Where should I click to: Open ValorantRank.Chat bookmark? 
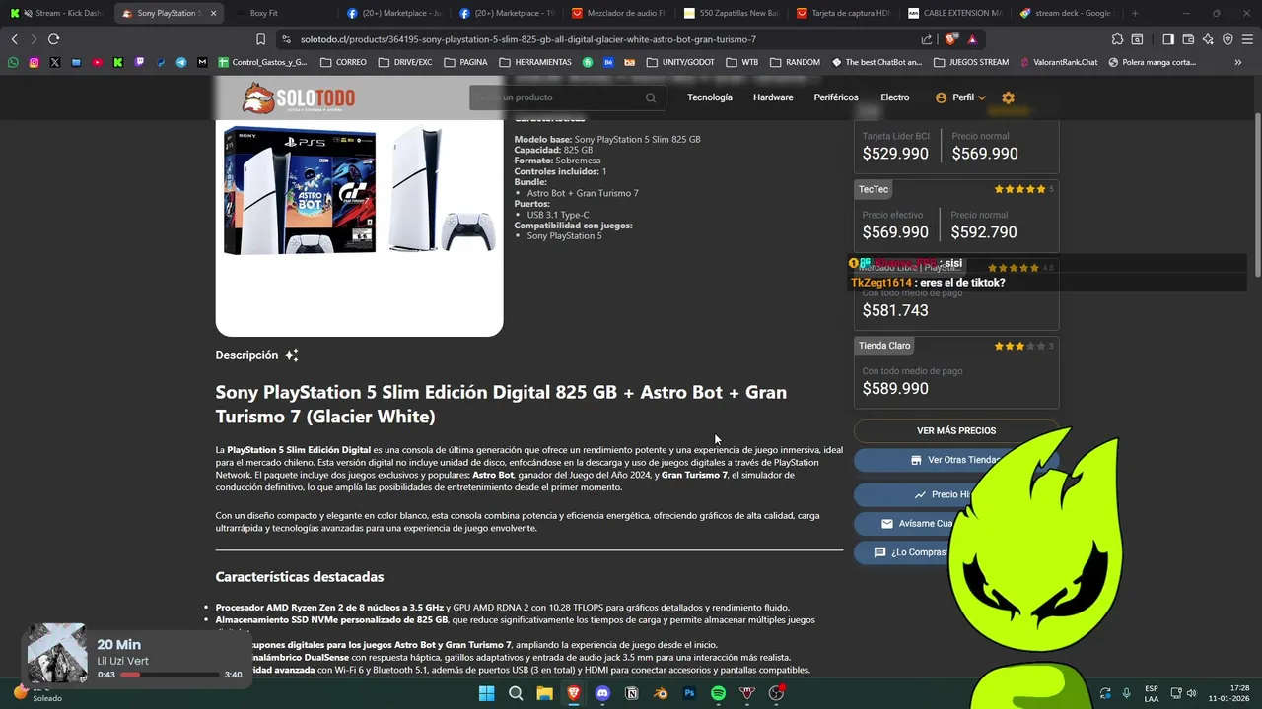click(x=1058, y=62)
